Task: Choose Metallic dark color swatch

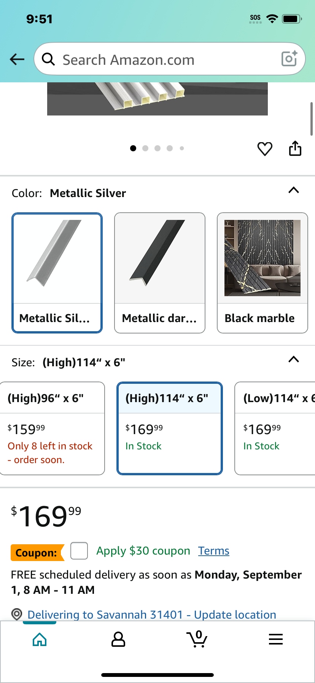Action: click(160, 273)
